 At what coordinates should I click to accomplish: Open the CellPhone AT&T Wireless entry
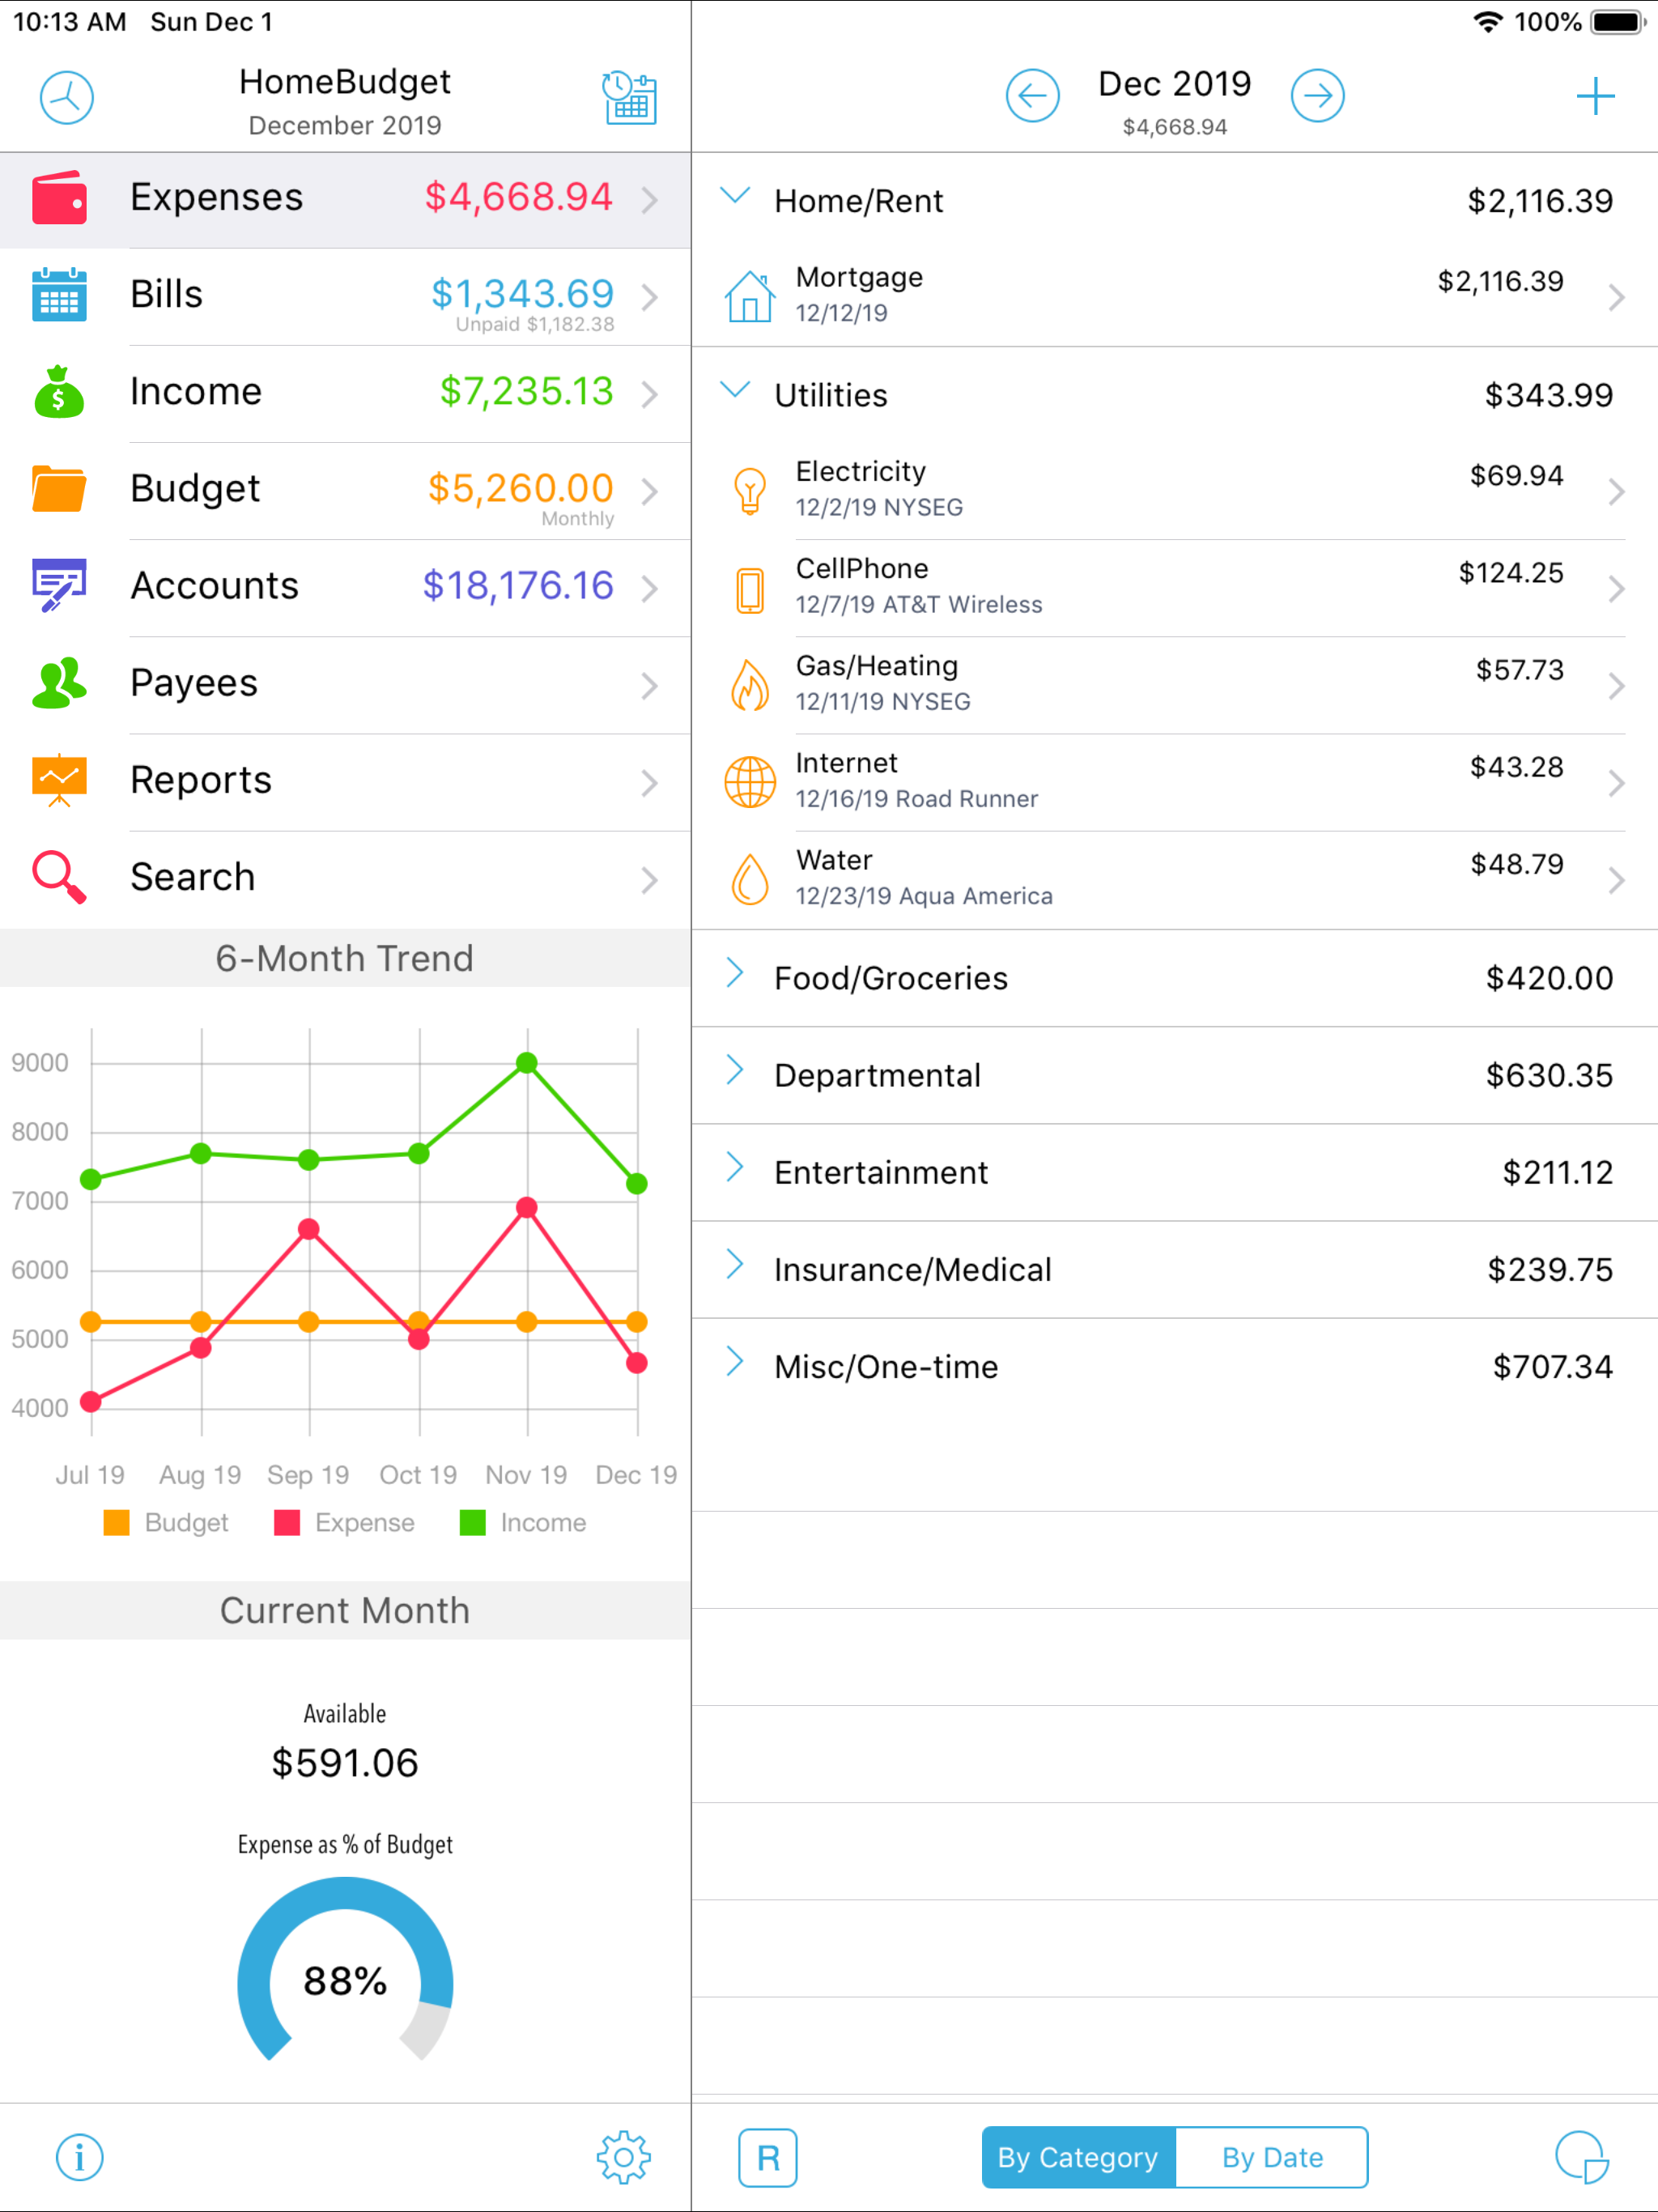pyautogui.click(x=1174, y=587)
